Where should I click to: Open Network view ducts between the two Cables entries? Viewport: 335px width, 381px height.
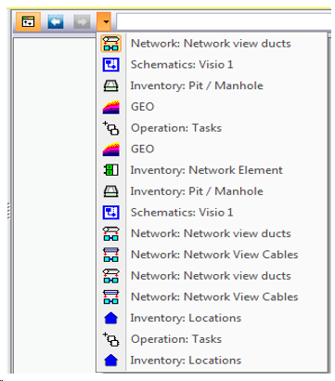(x=211, y=276)
